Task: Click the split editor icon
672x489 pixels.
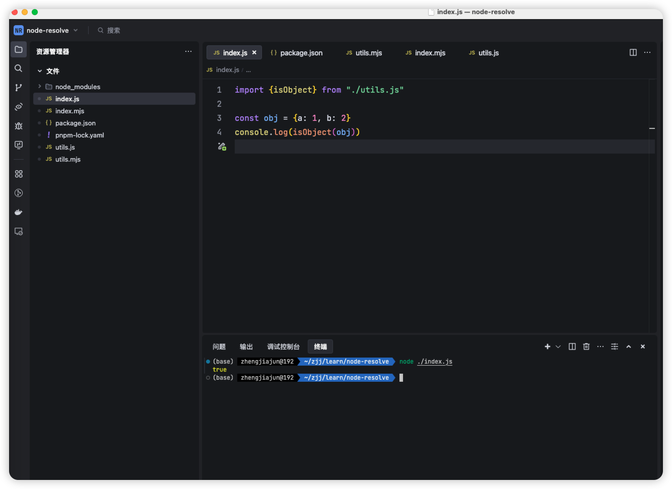Action: click(x=633, y=52)
